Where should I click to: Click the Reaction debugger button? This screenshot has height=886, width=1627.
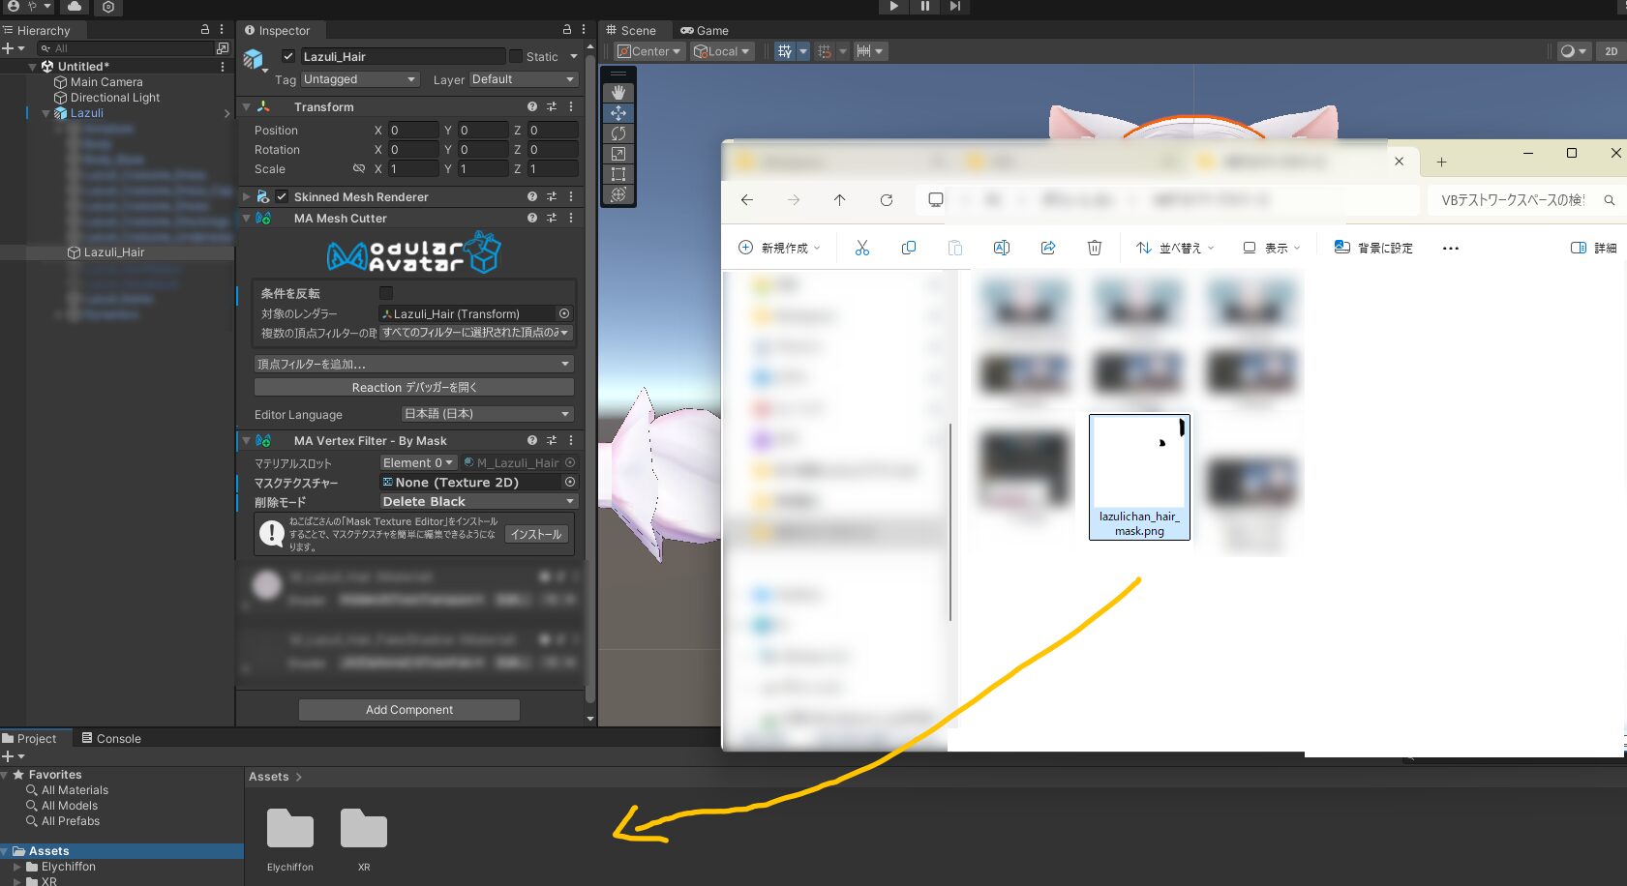(414, 388)
